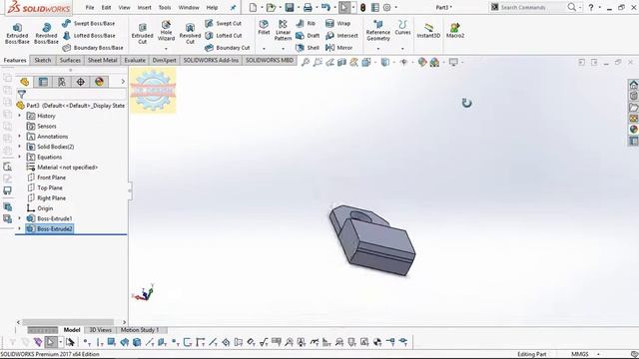The image size is (639, 359).
Task: Switch to the Evaluate tab
Action: click(x=135, y=60)
